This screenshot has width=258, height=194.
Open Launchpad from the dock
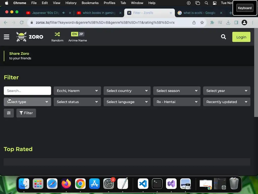pyautogui.click(x=38, y=184)
